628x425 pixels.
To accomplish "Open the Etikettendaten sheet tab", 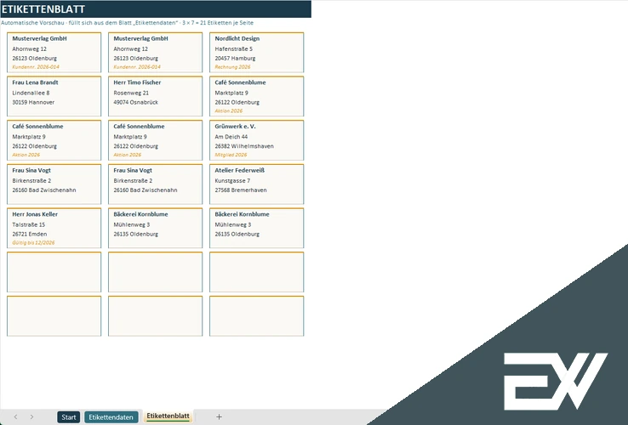I will [x=111, y=417].
